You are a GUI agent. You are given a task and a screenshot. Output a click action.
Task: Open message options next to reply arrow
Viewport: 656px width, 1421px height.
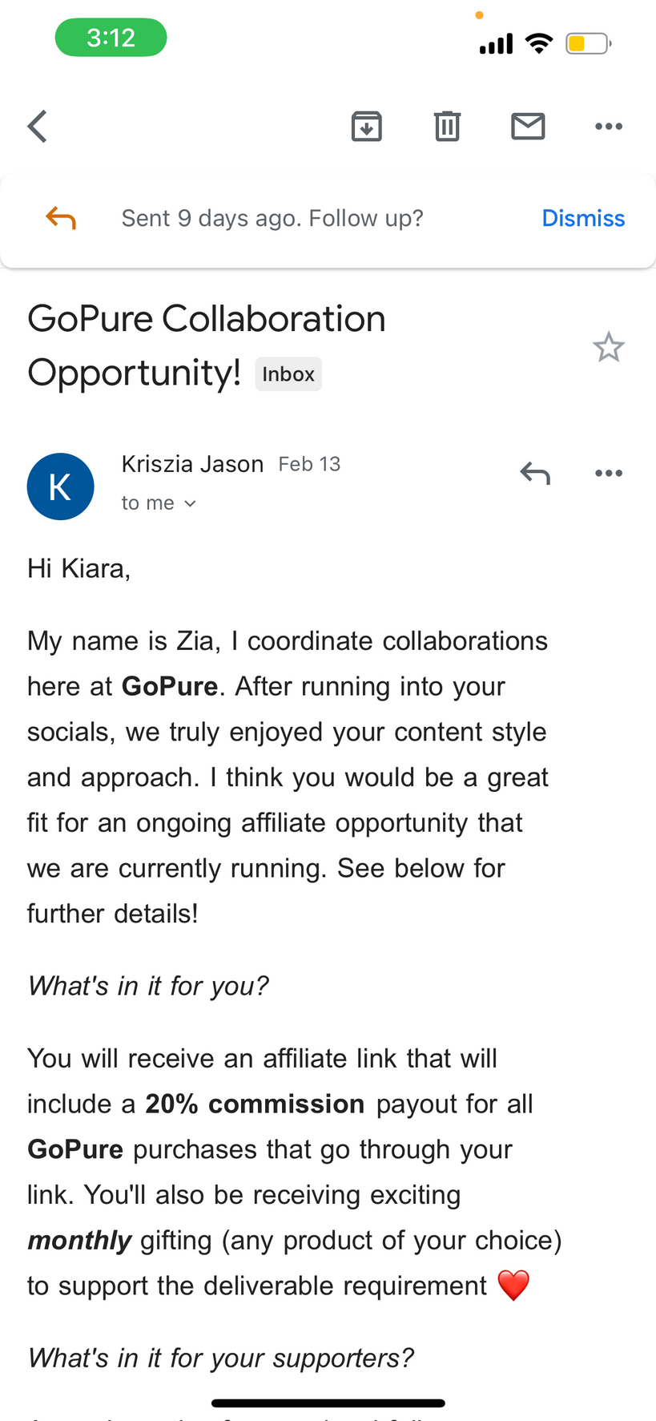609,473
